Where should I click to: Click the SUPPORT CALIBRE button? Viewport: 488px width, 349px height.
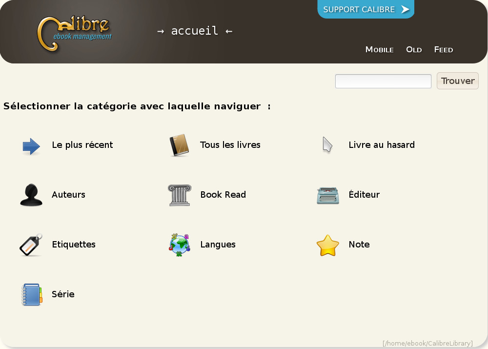coord(366,9)
